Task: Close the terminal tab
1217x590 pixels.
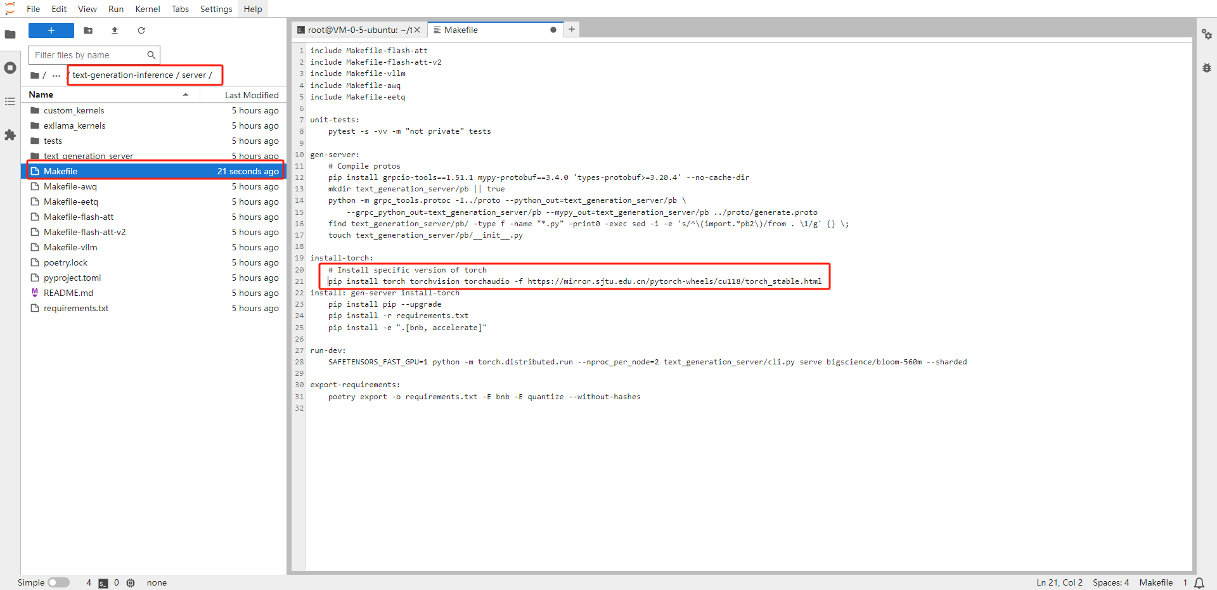Action: click(x=417, y=30)
